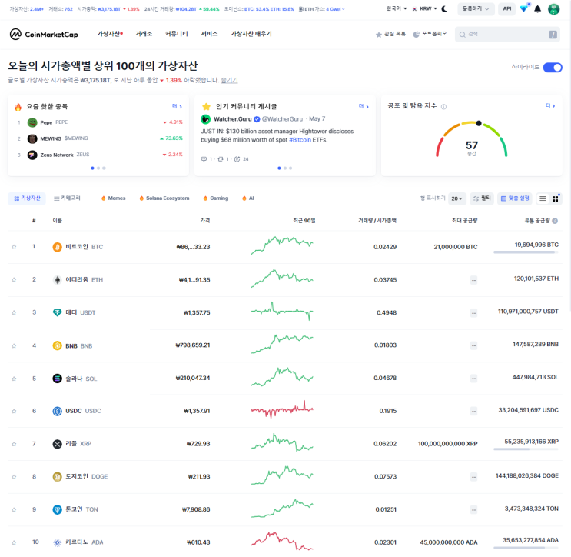Screen dimensions: 571x557
Task: Expand the login dropdown button in header
Action: point(476,8)
